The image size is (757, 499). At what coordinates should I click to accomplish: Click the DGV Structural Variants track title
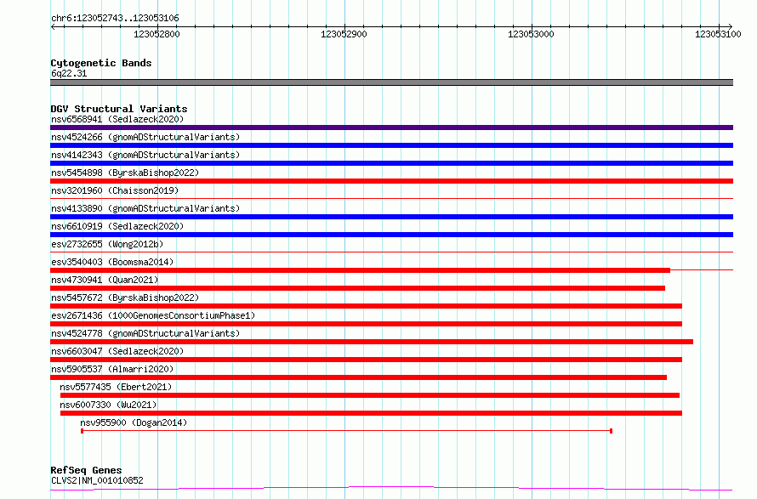(119, 109)
